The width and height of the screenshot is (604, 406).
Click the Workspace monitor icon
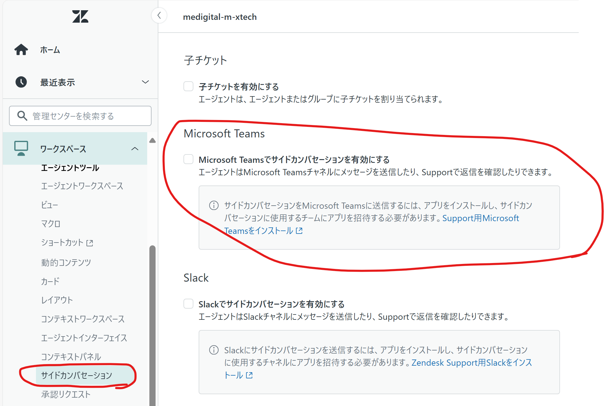point(21,148)
